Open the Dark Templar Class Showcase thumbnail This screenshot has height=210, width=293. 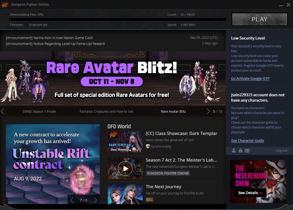(x=125, y=142)
